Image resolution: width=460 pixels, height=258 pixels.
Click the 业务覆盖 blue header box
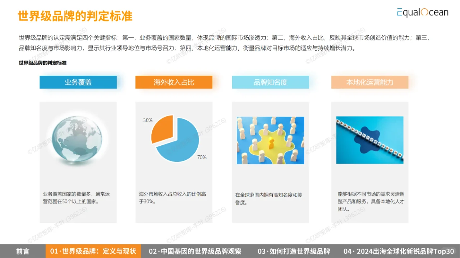pyautogui.click(x=78, y=82)
